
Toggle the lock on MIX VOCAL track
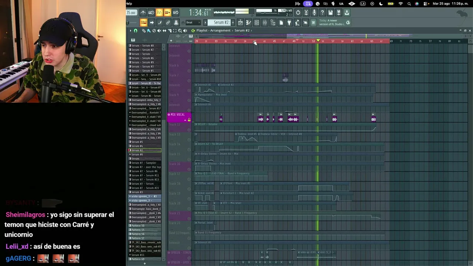(189, 120)
